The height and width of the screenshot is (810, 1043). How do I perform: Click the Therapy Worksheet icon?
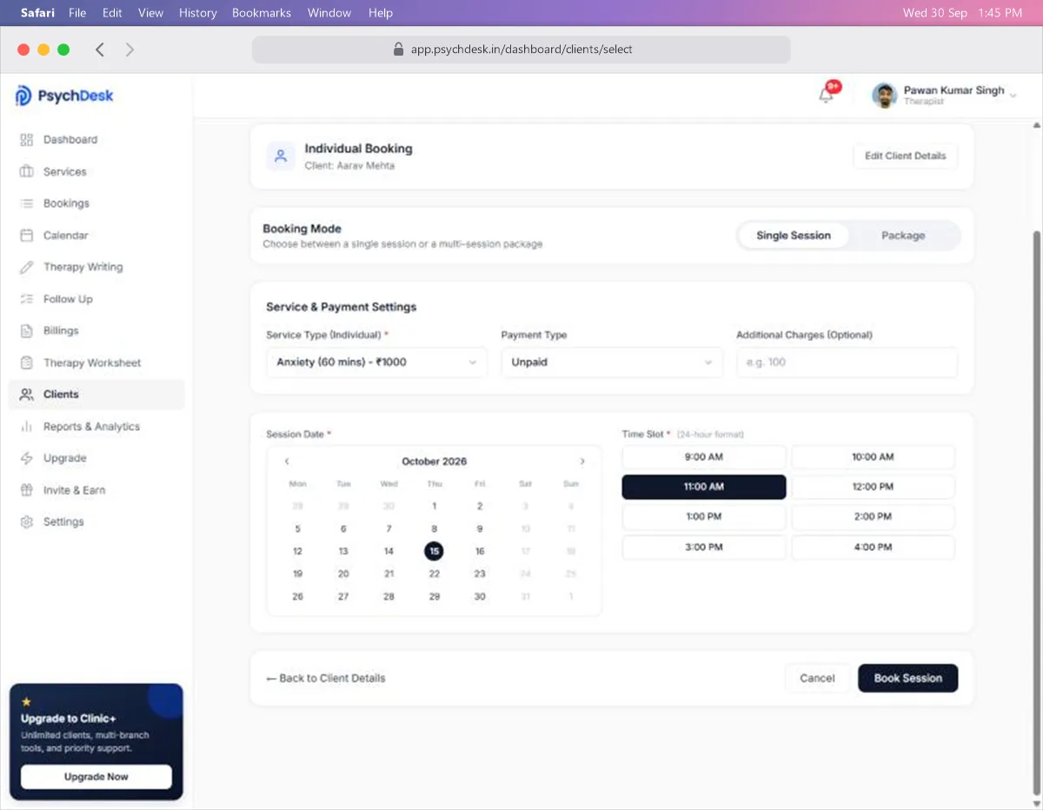click(x=26, y=362)
